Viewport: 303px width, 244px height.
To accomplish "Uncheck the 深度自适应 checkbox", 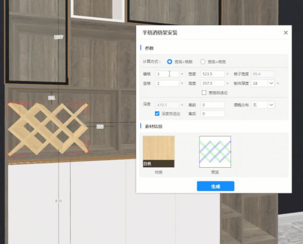I will (x=158, y=114).
